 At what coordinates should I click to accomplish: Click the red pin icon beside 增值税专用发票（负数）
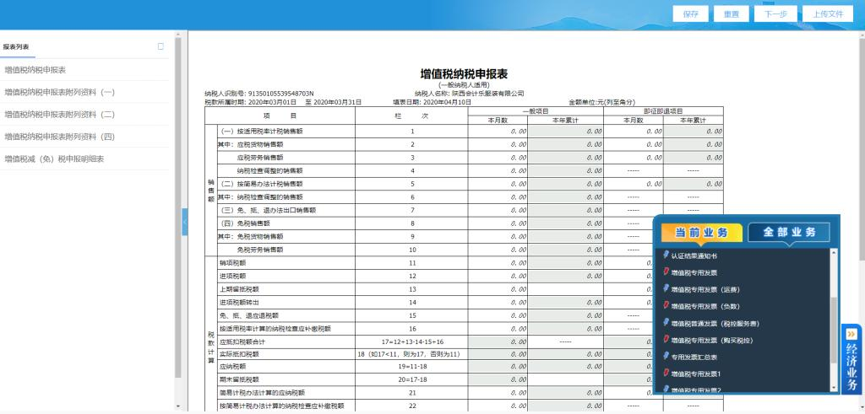click(x=666, y=305)
